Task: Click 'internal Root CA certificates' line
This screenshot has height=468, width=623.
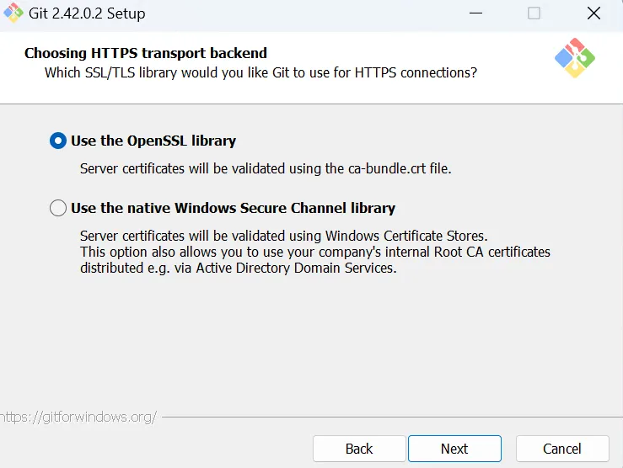Action: (x=315, y=252)
